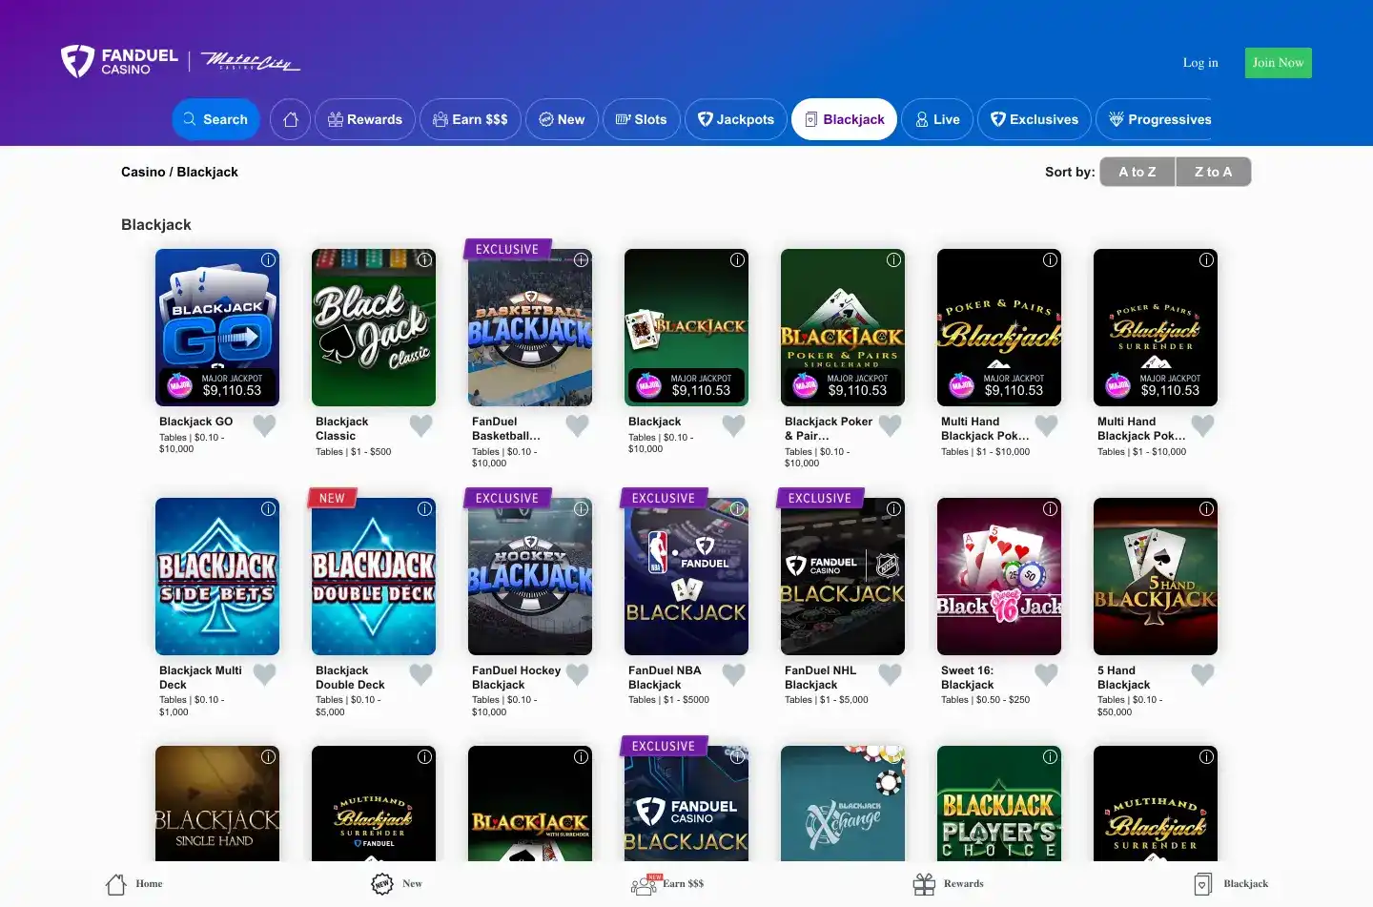The width and height of the screenshot is (1373, 907).
Task: Sort games A to Z
Action: coord(1137,172)
